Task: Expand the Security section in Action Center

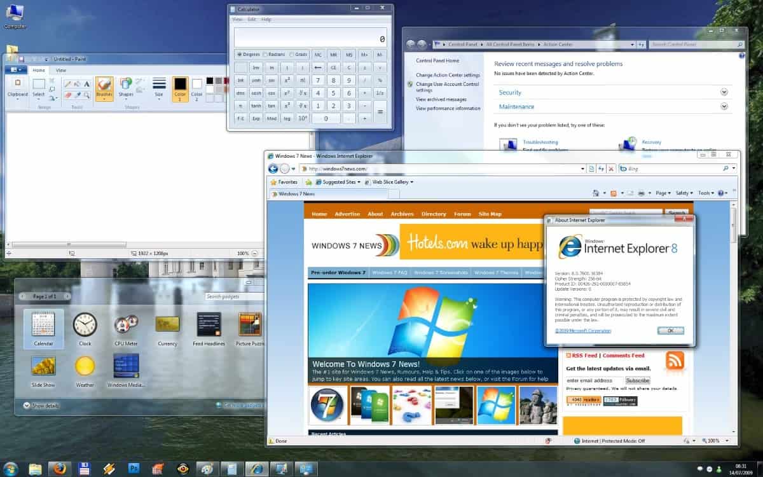Action: point(724,92)
